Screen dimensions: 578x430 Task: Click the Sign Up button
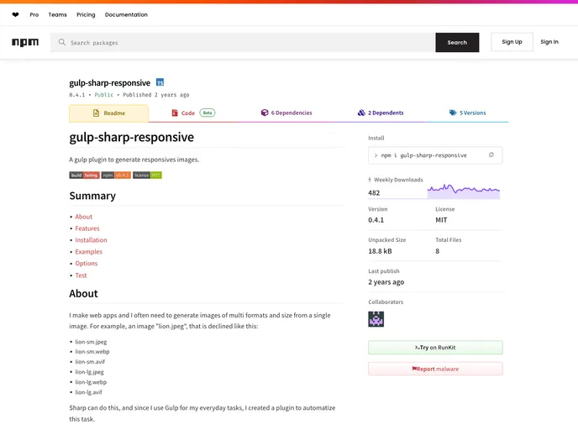[512, 42]
